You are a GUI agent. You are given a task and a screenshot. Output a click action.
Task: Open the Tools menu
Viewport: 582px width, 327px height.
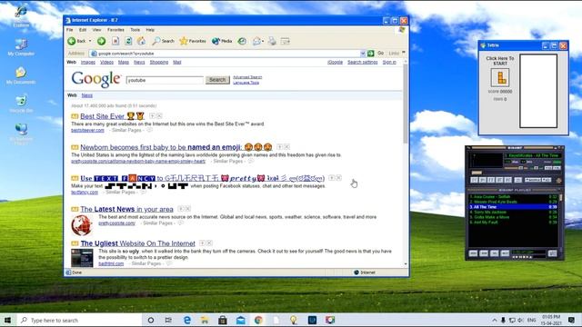point(135,30)
